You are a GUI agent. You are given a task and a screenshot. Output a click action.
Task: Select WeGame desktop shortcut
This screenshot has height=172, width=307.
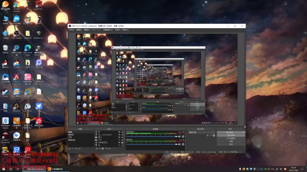pos(17,108)
